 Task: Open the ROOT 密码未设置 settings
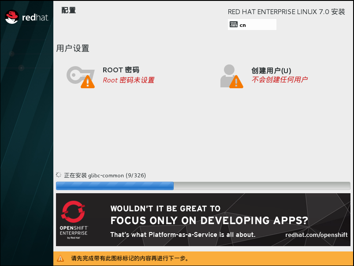tap(128, 81)
